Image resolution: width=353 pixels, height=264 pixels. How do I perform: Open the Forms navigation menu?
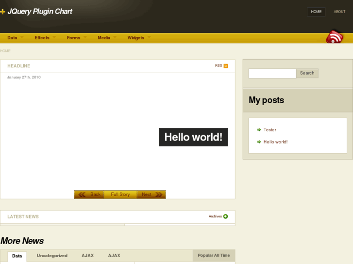coord(73,38)
